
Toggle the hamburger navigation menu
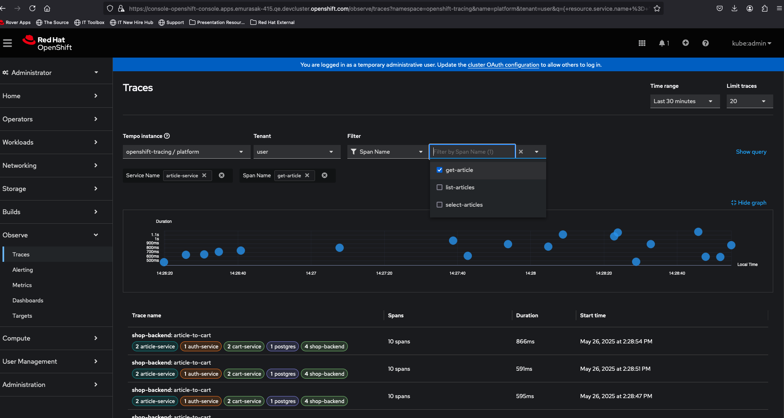click(x=7, y=43)
